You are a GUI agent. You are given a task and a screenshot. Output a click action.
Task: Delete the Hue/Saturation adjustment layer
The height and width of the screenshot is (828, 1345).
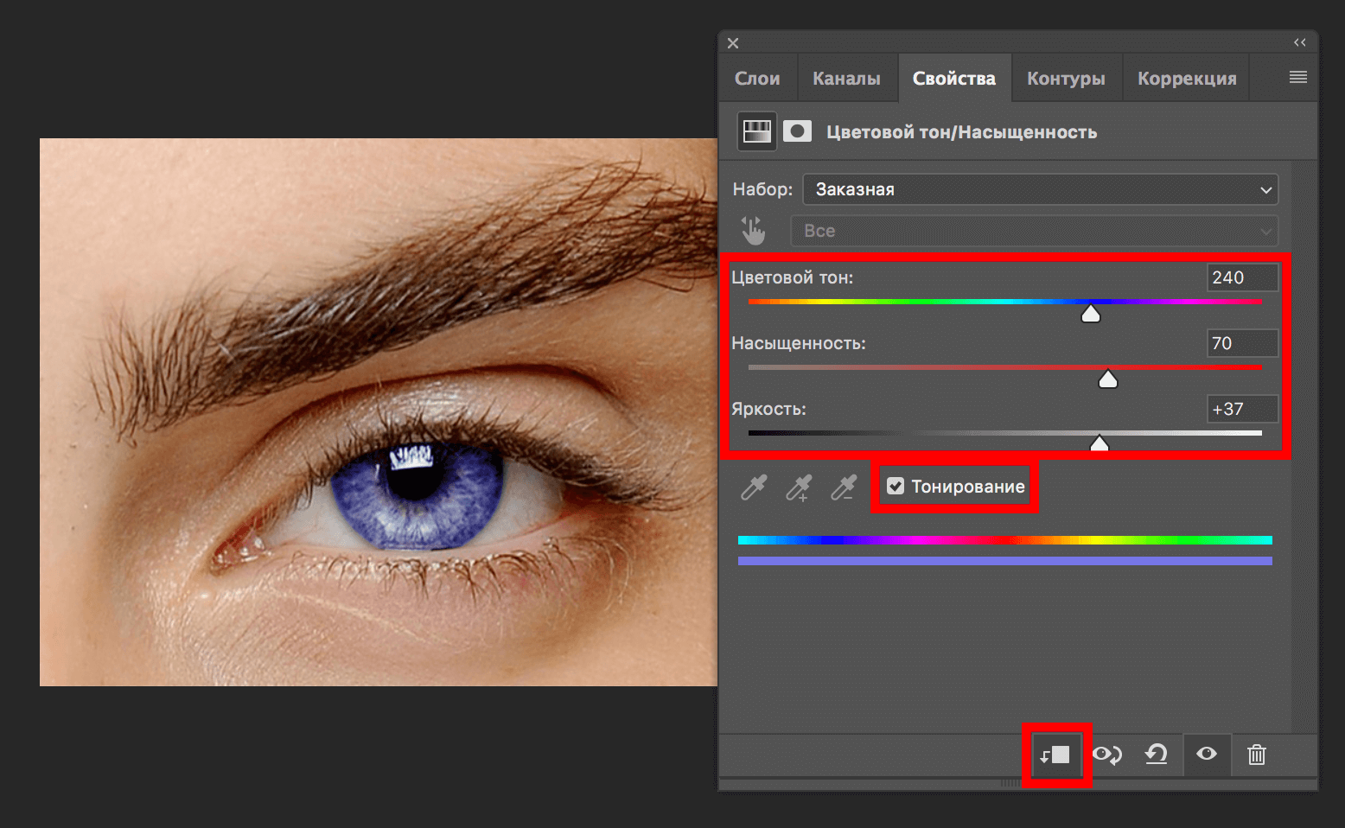coord(1256,754)
